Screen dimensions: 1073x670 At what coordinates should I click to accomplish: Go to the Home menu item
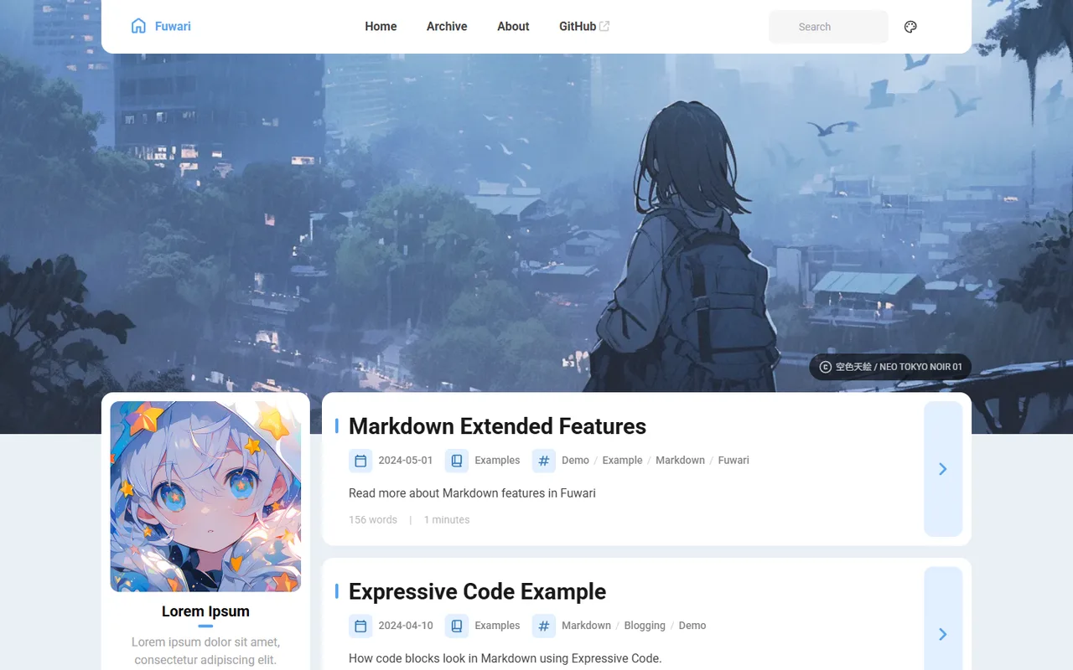click(x=381, y=26)
